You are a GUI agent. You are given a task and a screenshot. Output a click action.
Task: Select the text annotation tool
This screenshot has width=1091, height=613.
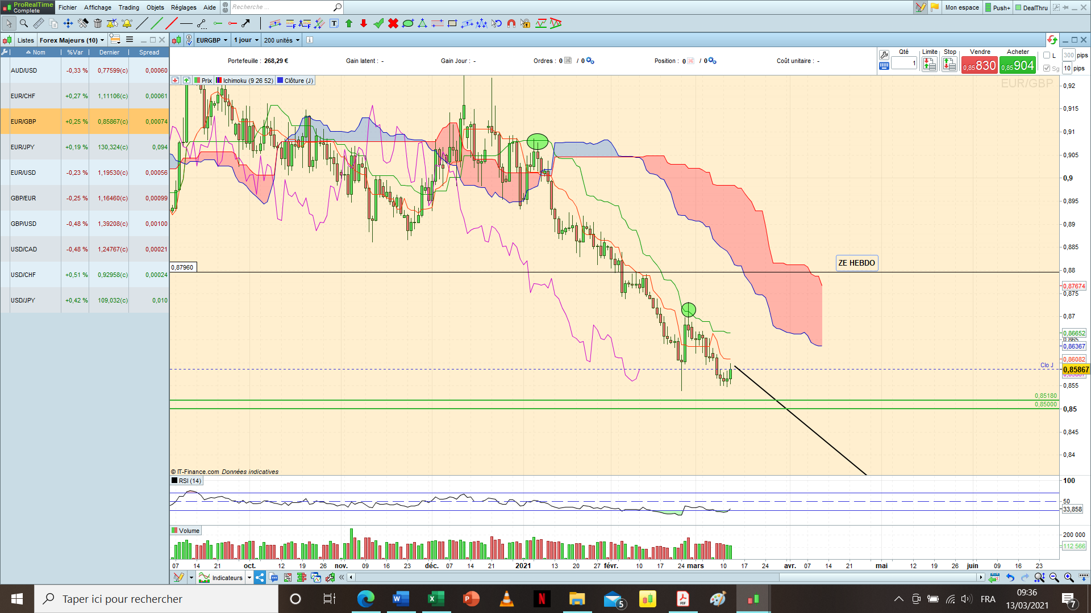(334, 23)
